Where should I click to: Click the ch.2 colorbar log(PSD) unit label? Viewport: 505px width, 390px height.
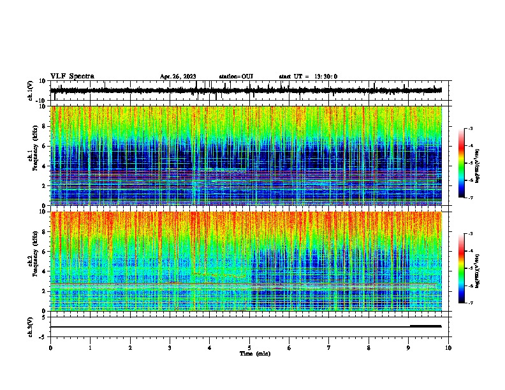478,271
